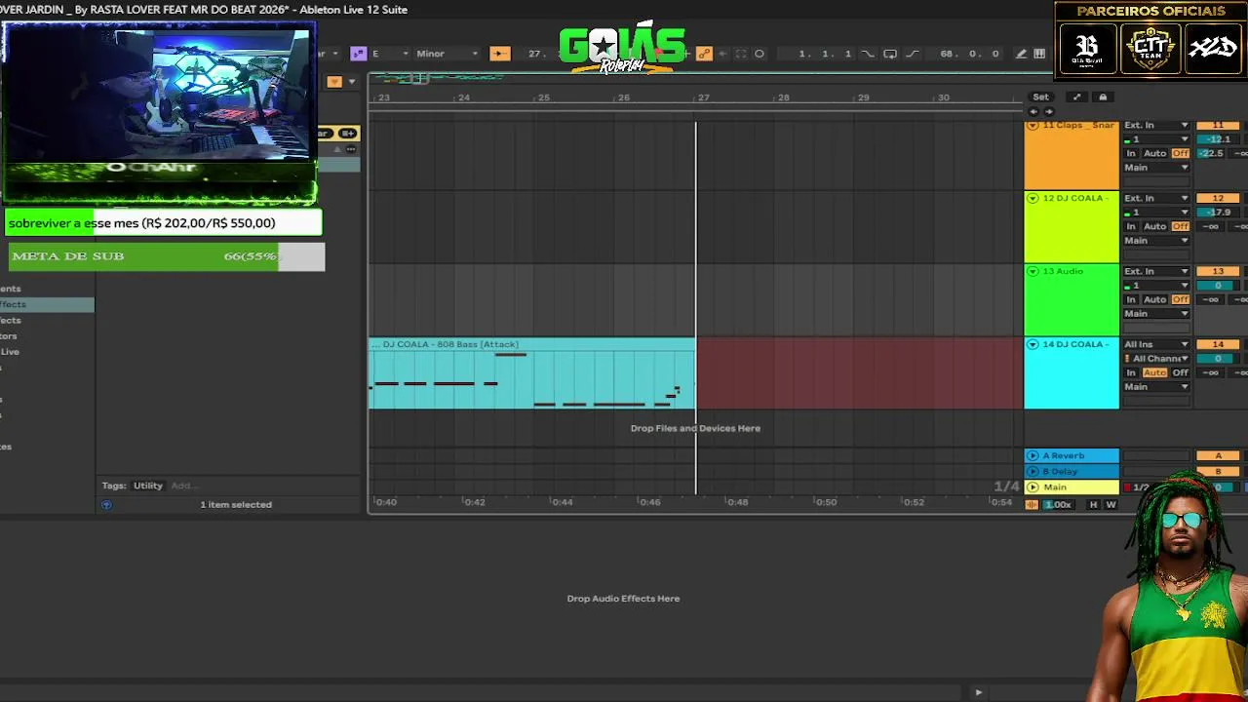Open the Minor scale dropdown
The width and height of the screenshot is (1248, 702).
click(x=448, y=54)
